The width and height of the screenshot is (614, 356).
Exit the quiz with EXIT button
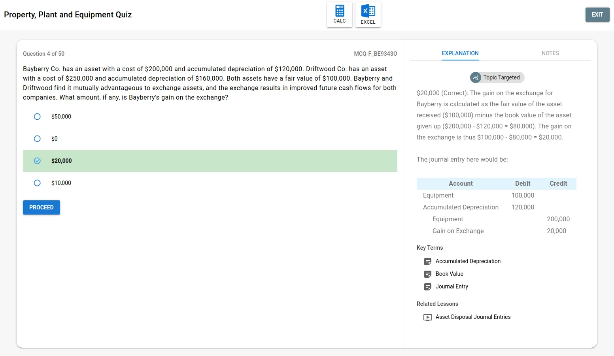coord(597,15)
